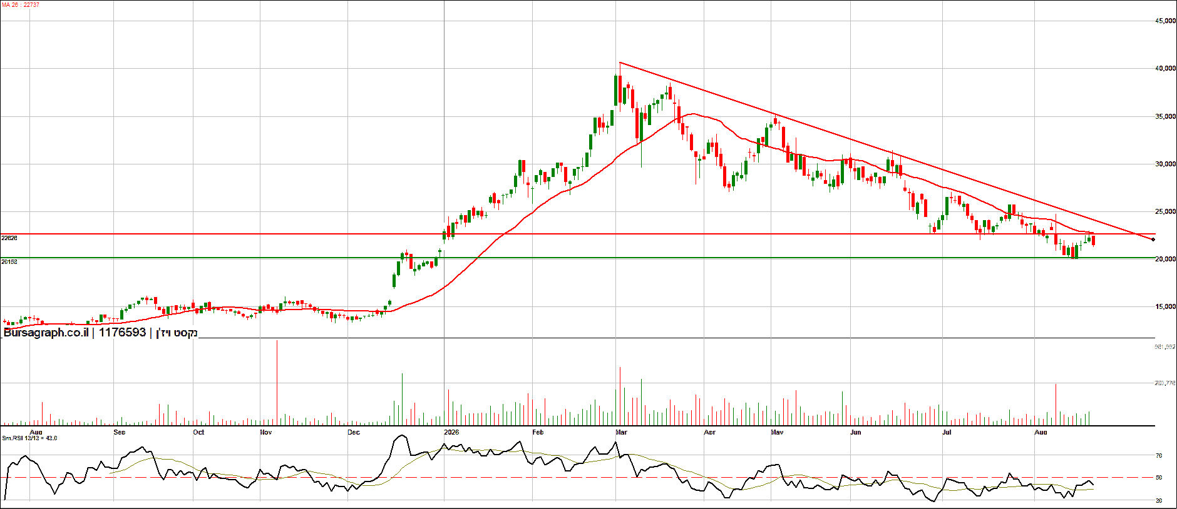Click the Apr label on the time axis
Viewport: 1177px width, 509px height.
coord(709,432)
